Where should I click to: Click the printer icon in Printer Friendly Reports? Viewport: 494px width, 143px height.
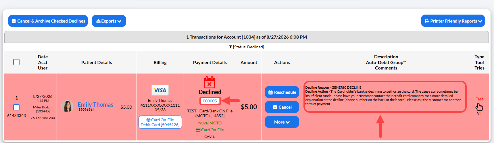pyautogui.click(x=427, y=21)
